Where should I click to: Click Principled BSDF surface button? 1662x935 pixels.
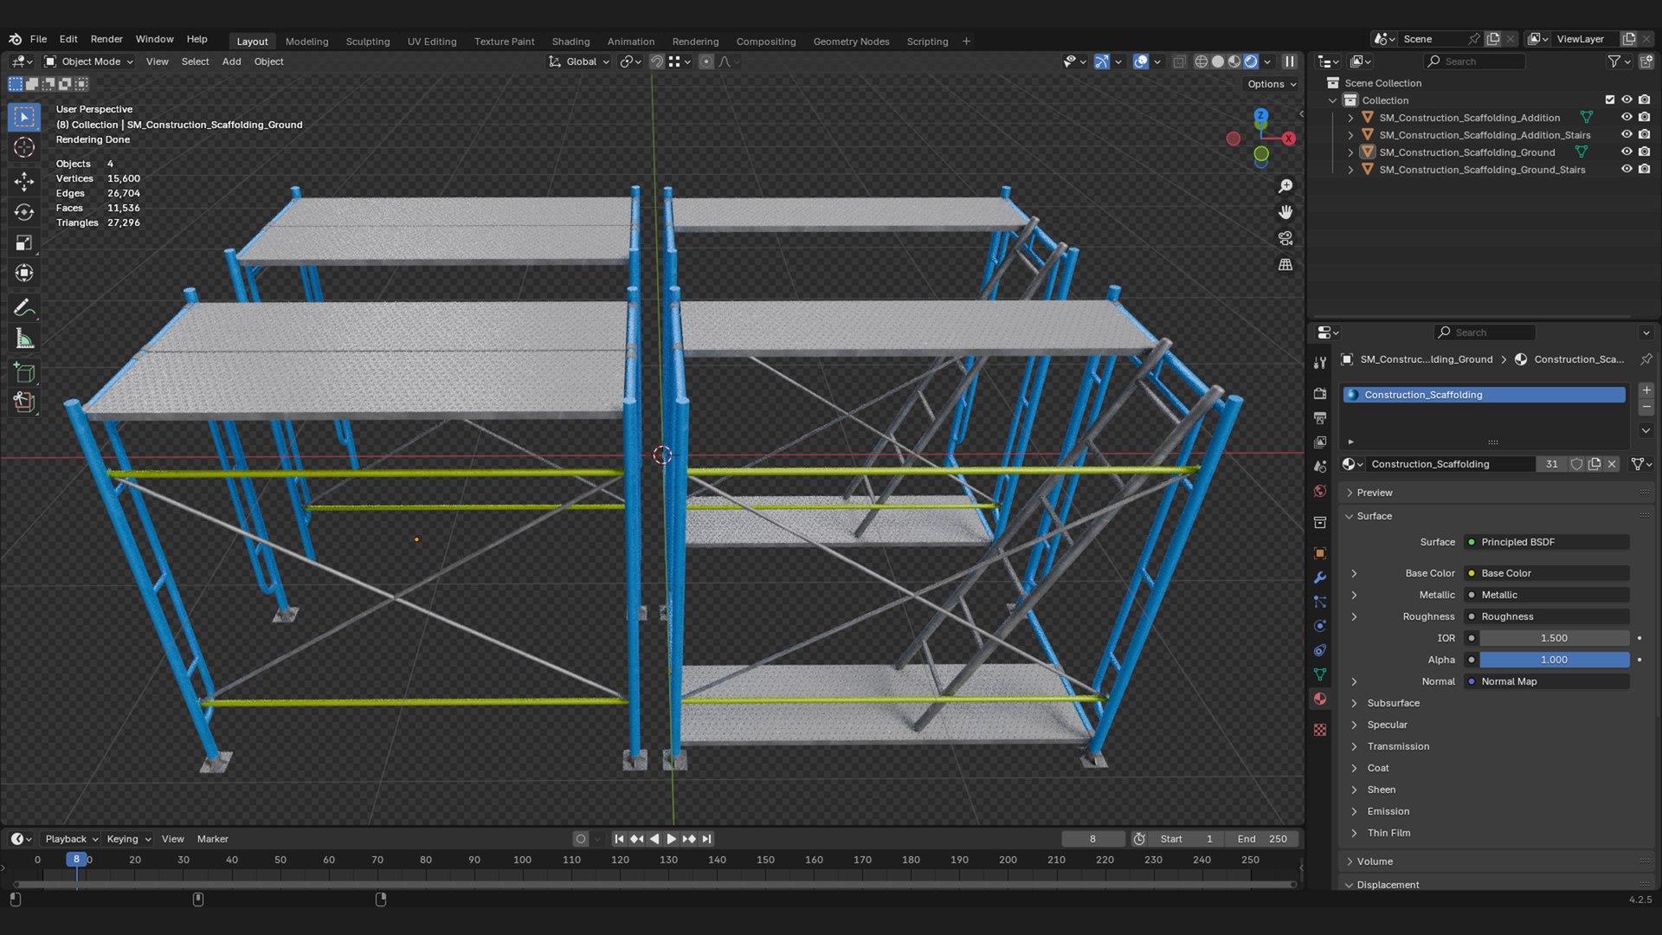(1547, 542)
